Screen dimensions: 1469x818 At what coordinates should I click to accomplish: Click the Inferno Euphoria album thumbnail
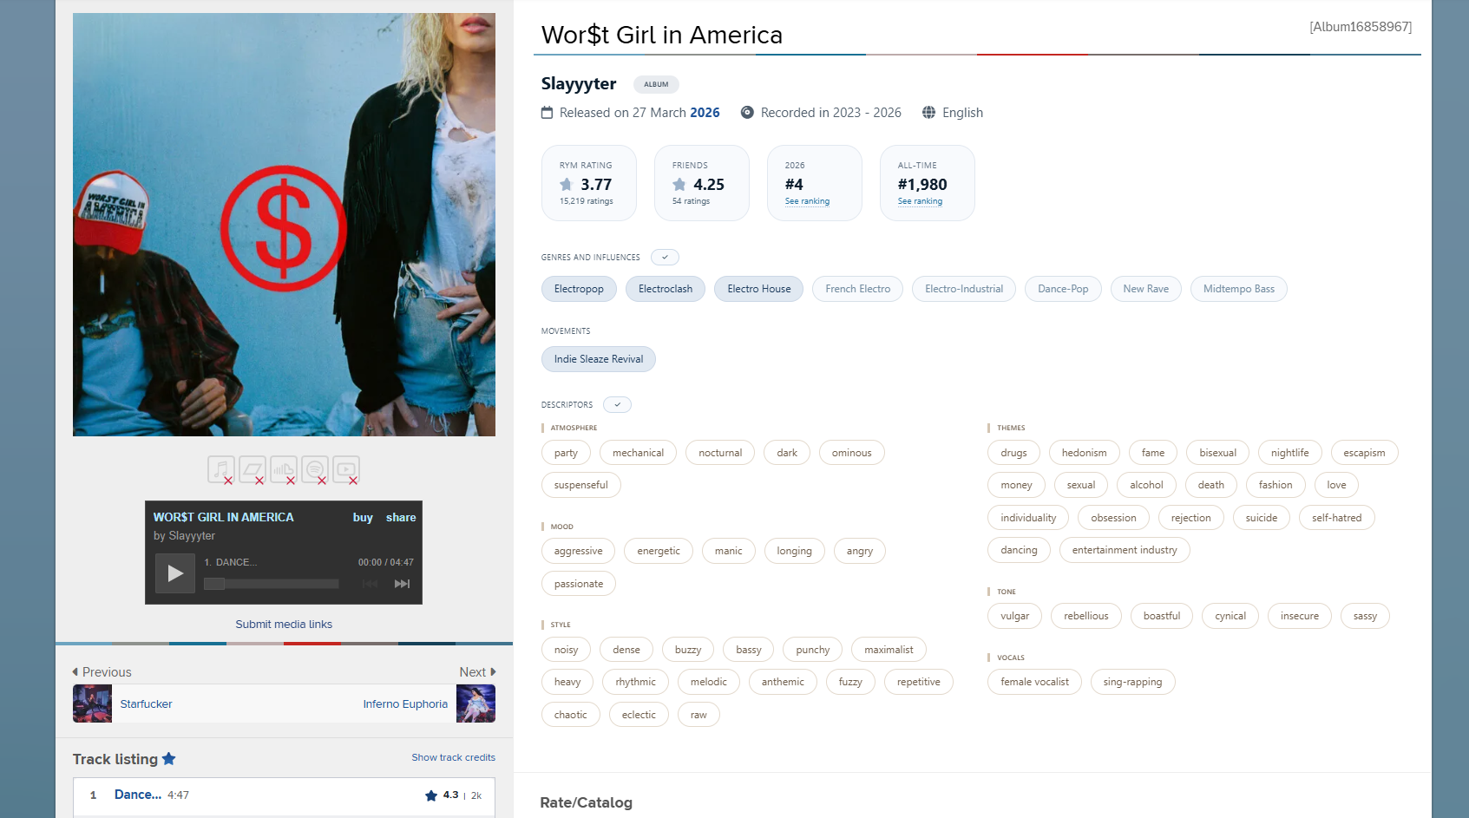475,703
